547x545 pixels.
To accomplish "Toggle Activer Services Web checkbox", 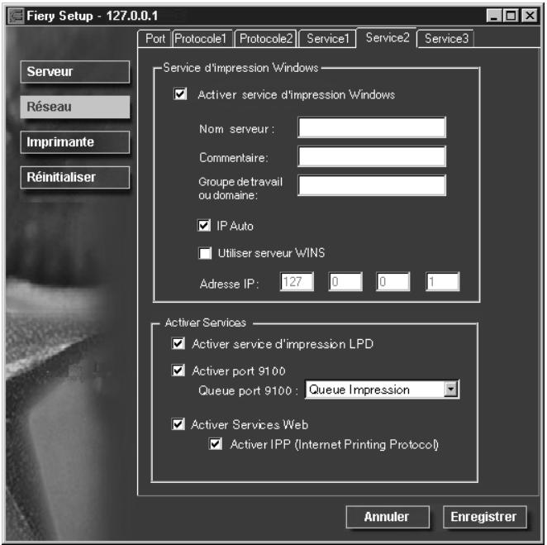I will (x=178, y=424).
